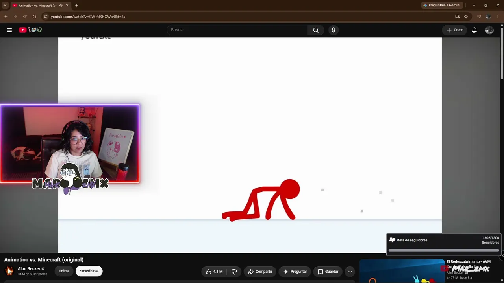
Task: Open browser media controls icon
Action: [479, 17]
